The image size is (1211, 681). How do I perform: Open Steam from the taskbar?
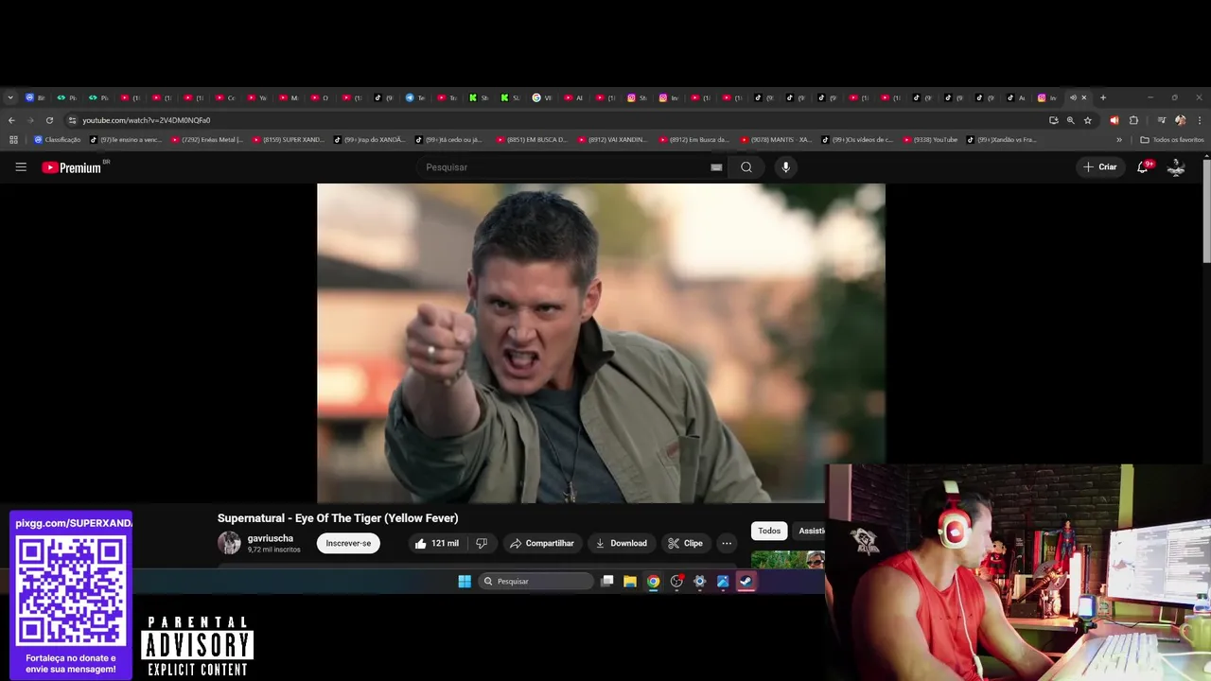tap(746, 582)
